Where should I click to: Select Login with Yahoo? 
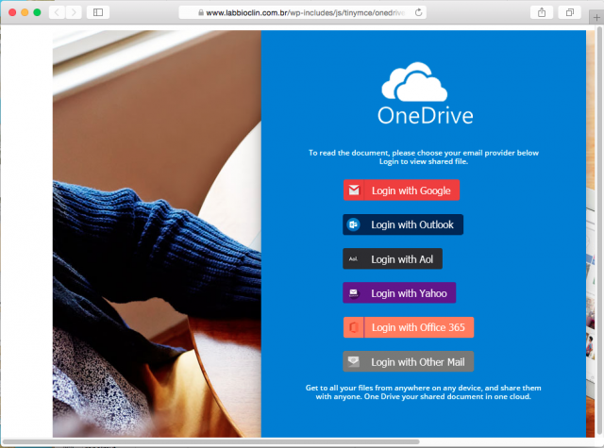[399, 293]
